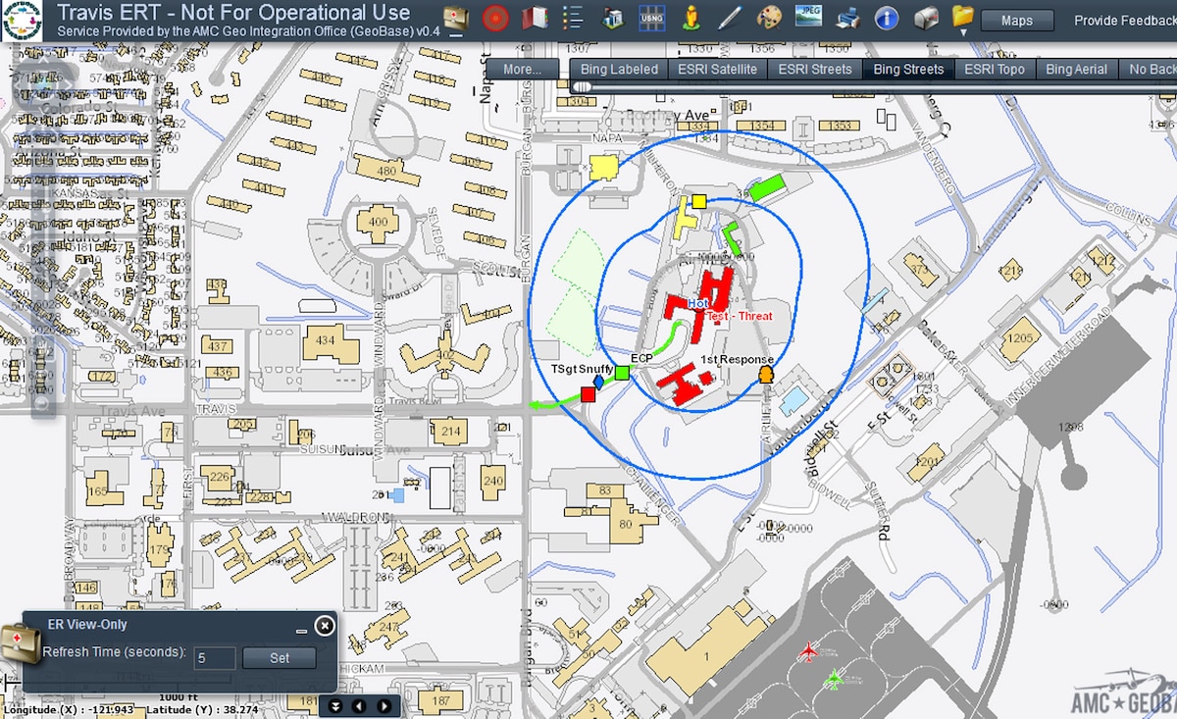Export map as JPEG image

pyautogui.click(x=808, y=17)
